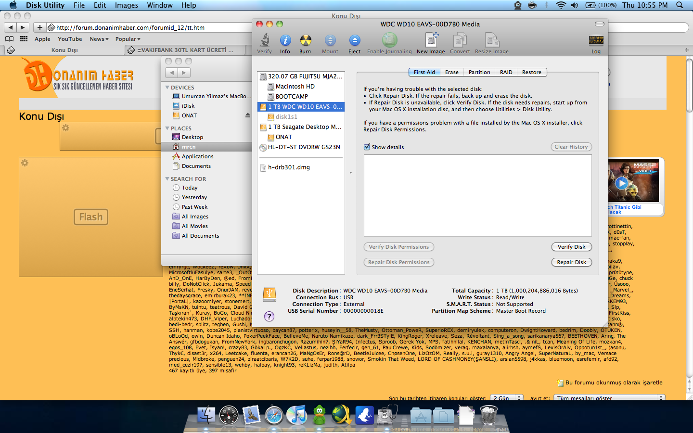Select 320.07 GB FUJITSU disk in list
The height and width of the screenshot is (433, 693).
(301, 76)
